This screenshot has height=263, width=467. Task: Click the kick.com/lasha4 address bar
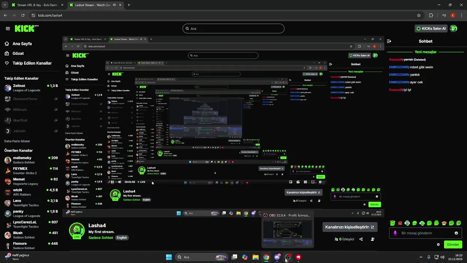(x=226, y=15)
